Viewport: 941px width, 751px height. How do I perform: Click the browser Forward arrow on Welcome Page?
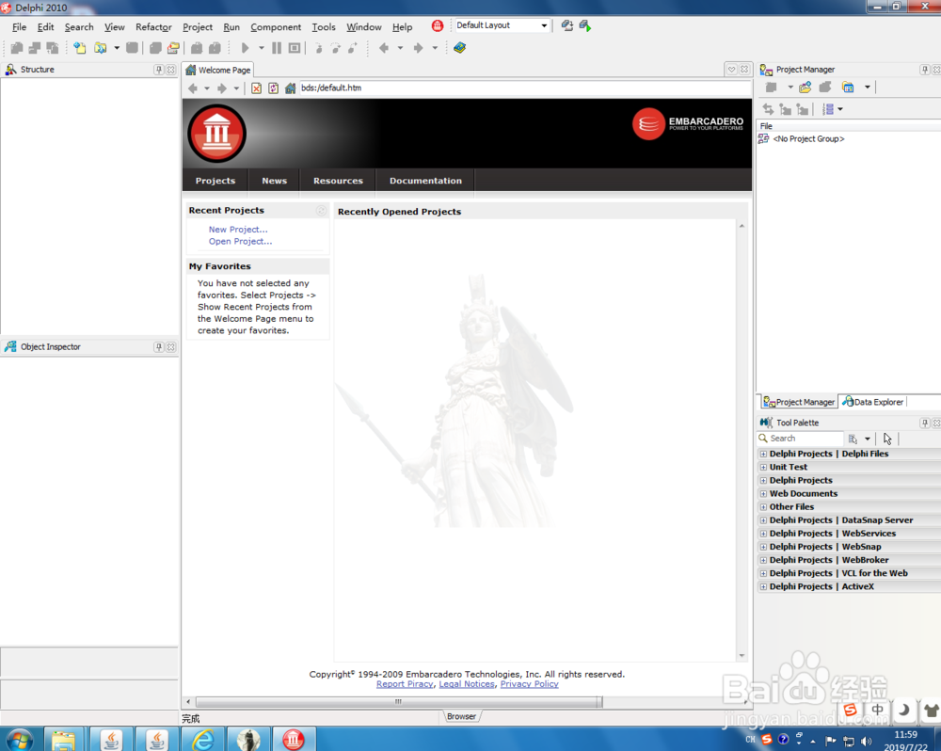[222, 88]
